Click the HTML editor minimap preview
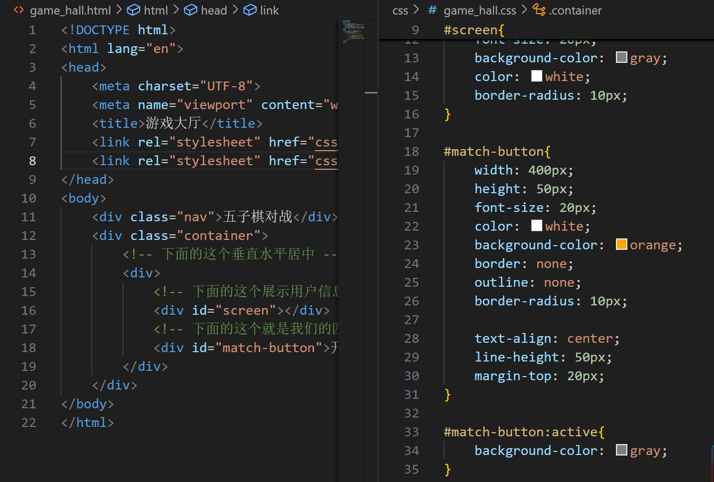The image size is (714, 482). [352, 31]
